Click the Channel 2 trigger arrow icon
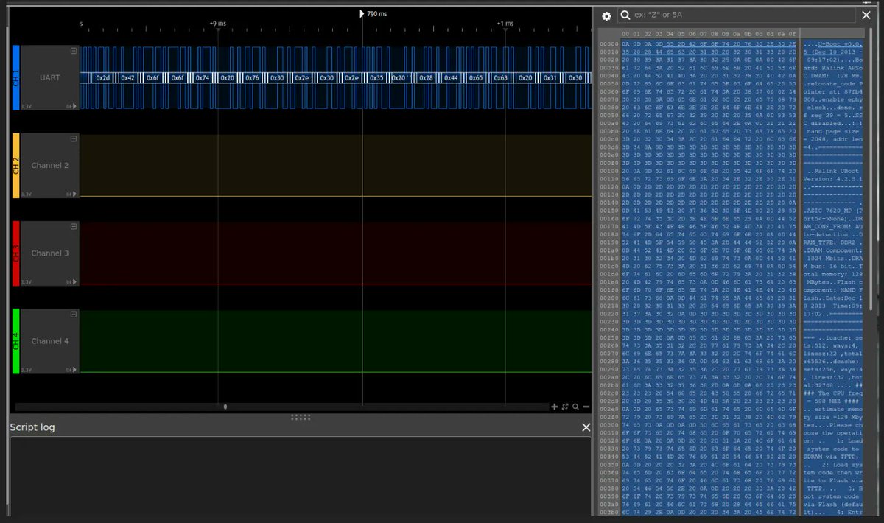Viewport: 884px width, 523px height. pyautogui.click(x=73, y=194)
